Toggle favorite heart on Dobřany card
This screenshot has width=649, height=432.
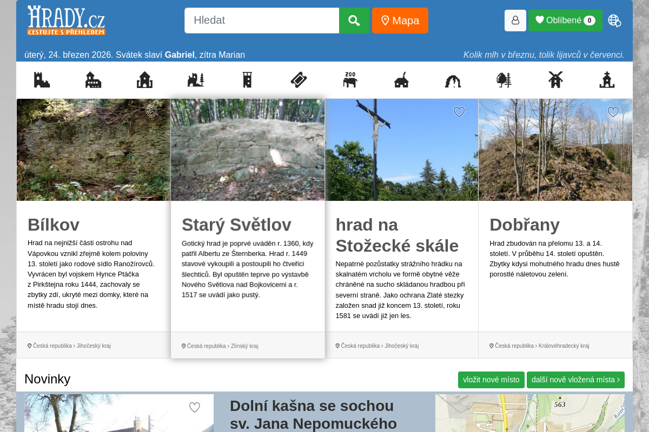click(x=613, y=112)
